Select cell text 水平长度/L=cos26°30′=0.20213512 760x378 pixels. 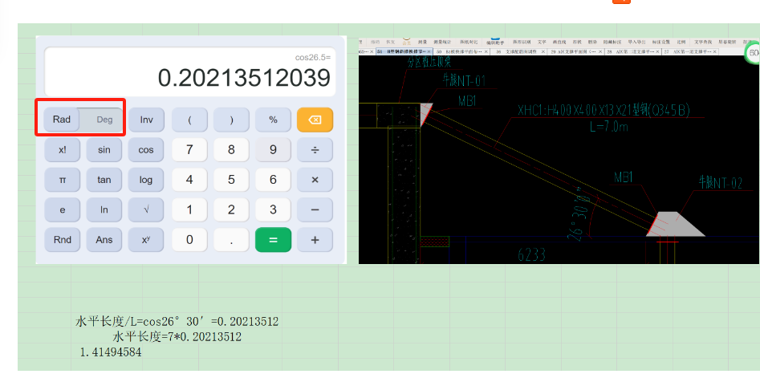pos(177,321)
